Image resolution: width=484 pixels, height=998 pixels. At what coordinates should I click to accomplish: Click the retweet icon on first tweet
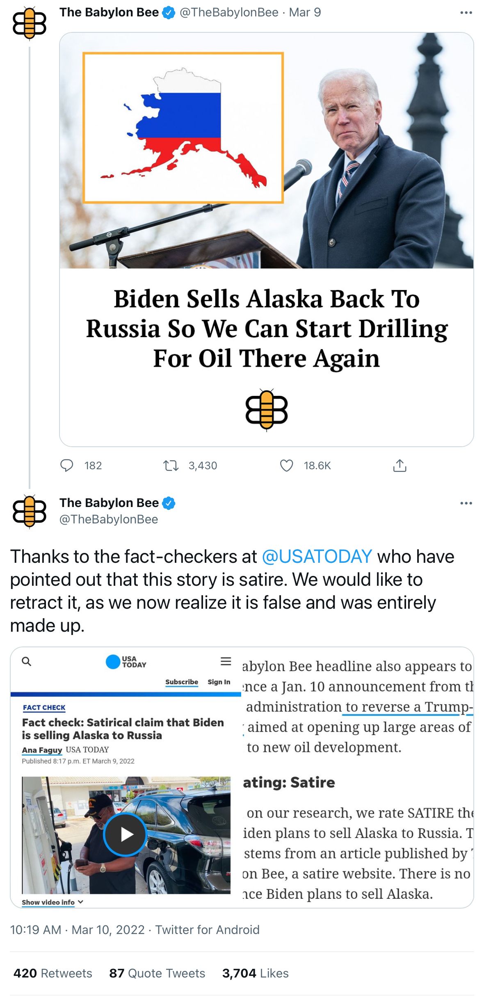[171, 466]
